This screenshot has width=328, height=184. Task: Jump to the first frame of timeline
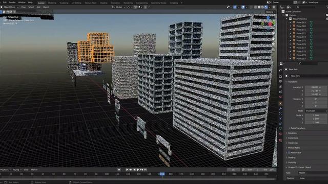click(127, 170)
